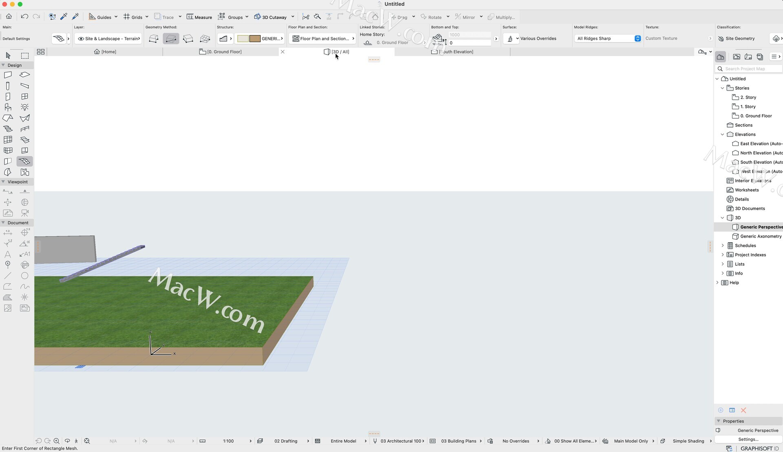Screen dimensions: 783x452
Task: Switch to the Home tab
Action: pyautogui.click(x=105, y=52)
